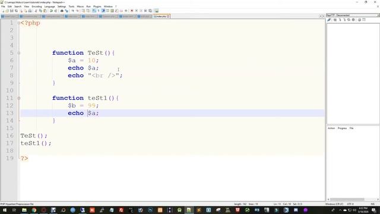Image resolution: width=380 pixels, height=214 pixels.
Task: Create a new document via toolbar
Action: pyautogui.click(x=3, y=11)
